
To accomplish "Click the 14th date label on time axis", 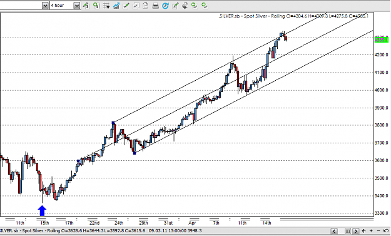I will click(x=267, y=223).
